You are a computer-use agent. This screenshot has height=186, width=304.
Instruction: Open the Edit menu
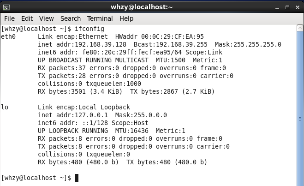click(27, 18)
